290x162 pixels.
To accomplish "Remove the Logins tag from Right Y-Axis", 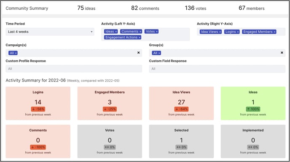I will [x=238, y=32].
